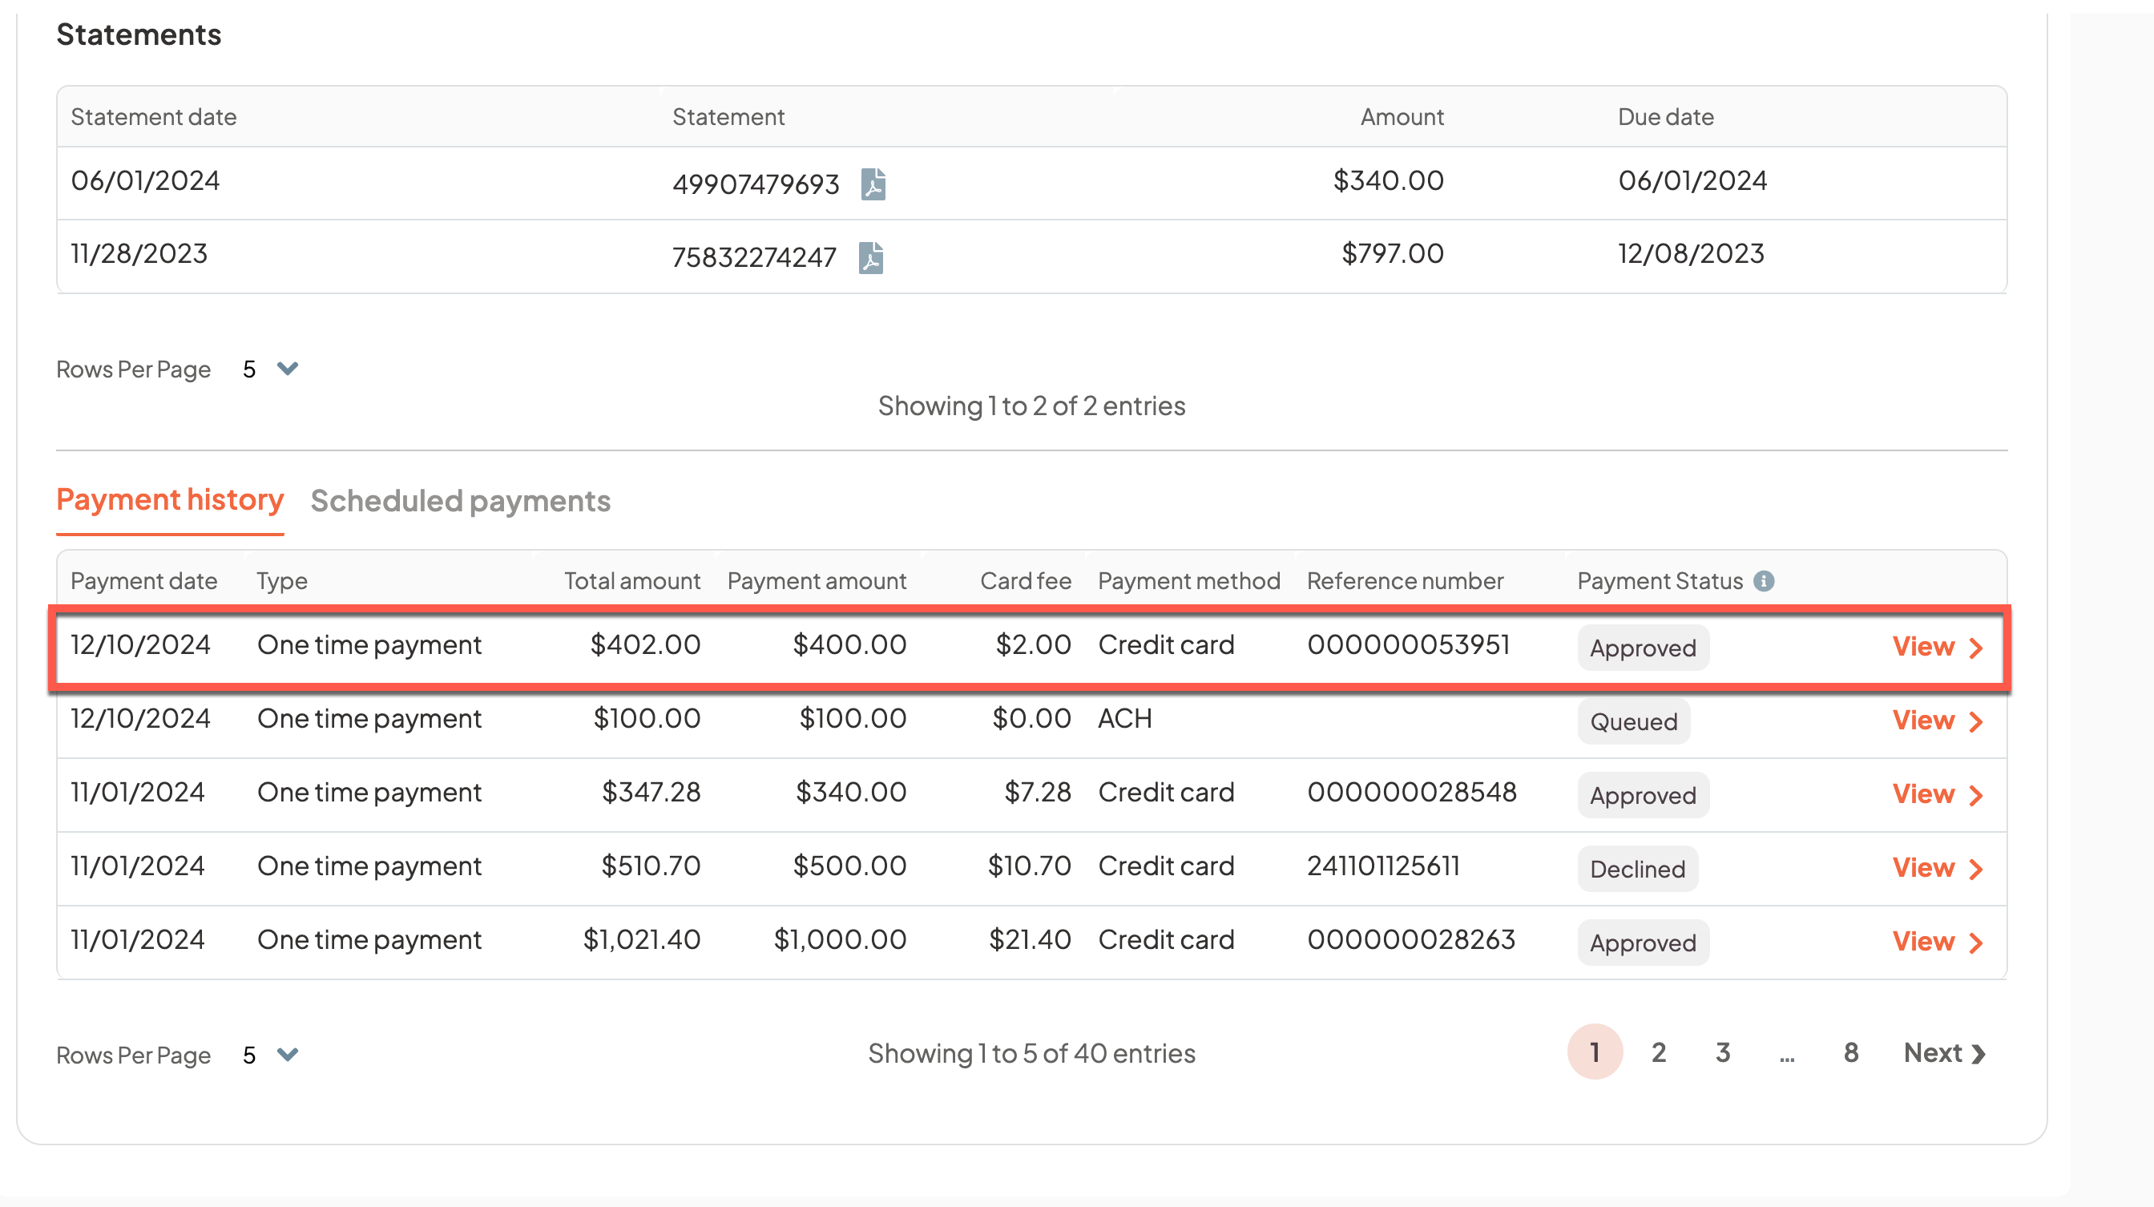Screen dimensions: 2154x1207
Task: Click the Next page arrow
Action: [1978, 1053]
